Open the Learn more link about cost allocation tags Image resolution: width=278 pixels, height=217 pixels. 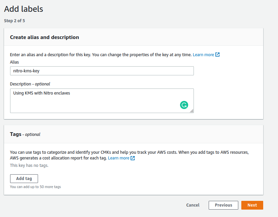(x=118, y=158)
